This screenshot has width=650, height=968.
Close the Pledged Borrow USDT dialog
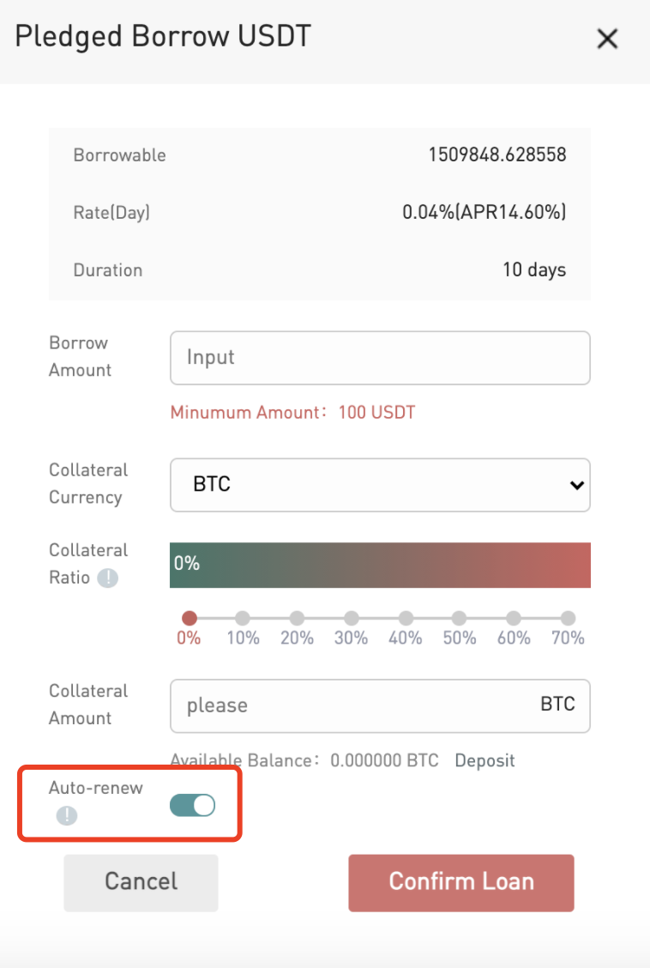coord(607,39)
